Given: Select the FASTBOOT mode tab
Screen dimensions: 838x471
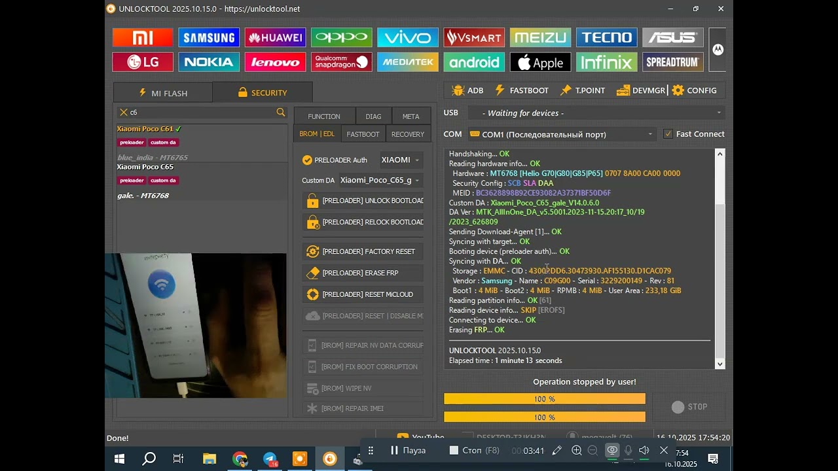Looking at the screenshot, I should tap(363, 133).
